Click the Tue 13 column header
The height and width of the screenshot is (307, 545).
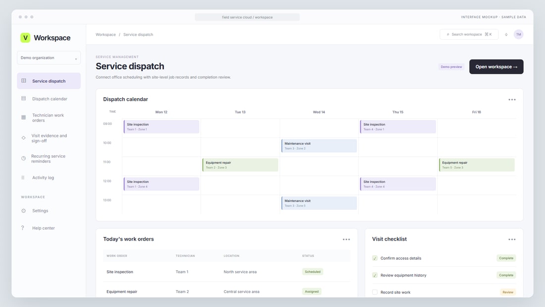240,112
